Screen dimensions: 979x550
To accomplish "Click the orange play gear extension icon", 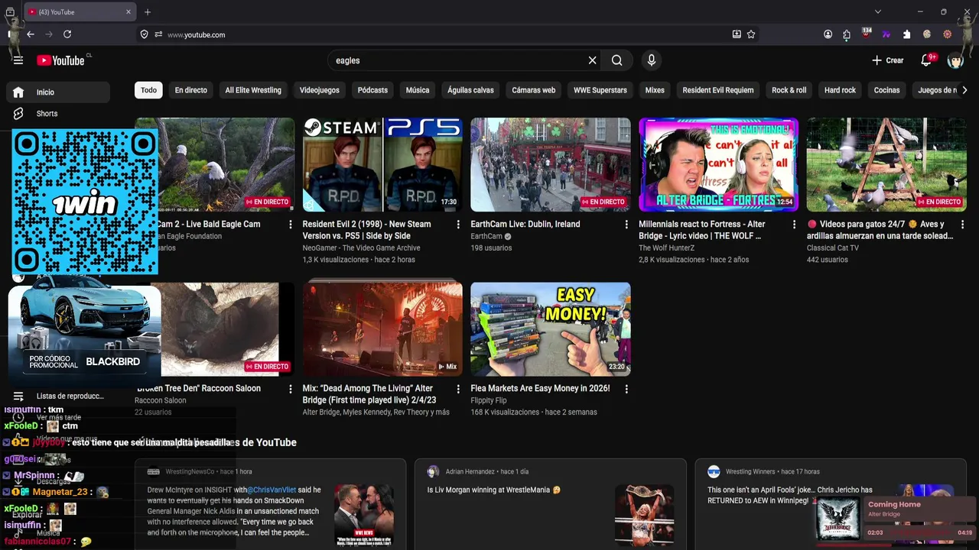I will coord(947,34).
